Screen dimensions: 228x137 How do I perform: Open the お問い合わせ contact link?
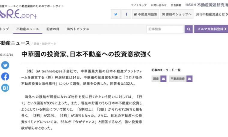(159, 5)
